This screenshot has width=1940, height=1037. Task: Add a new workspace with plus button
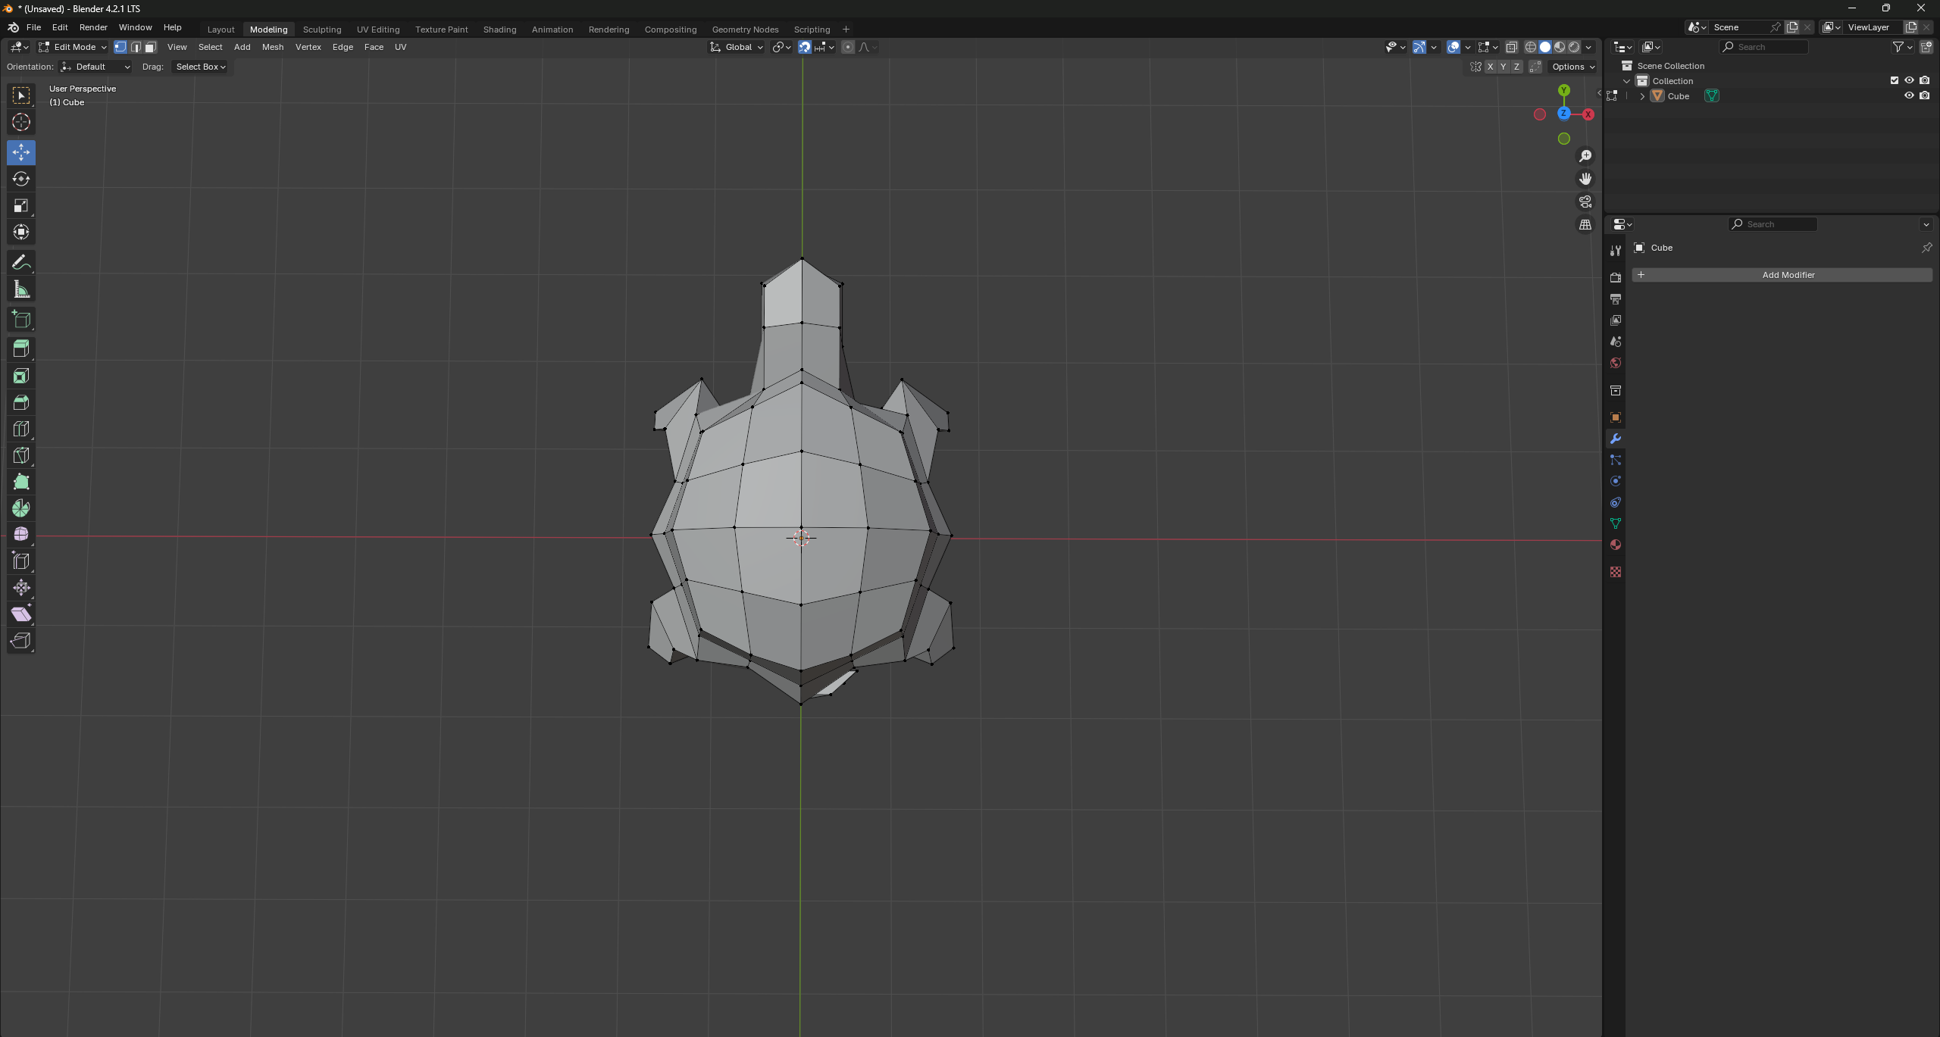pos(846,30)
